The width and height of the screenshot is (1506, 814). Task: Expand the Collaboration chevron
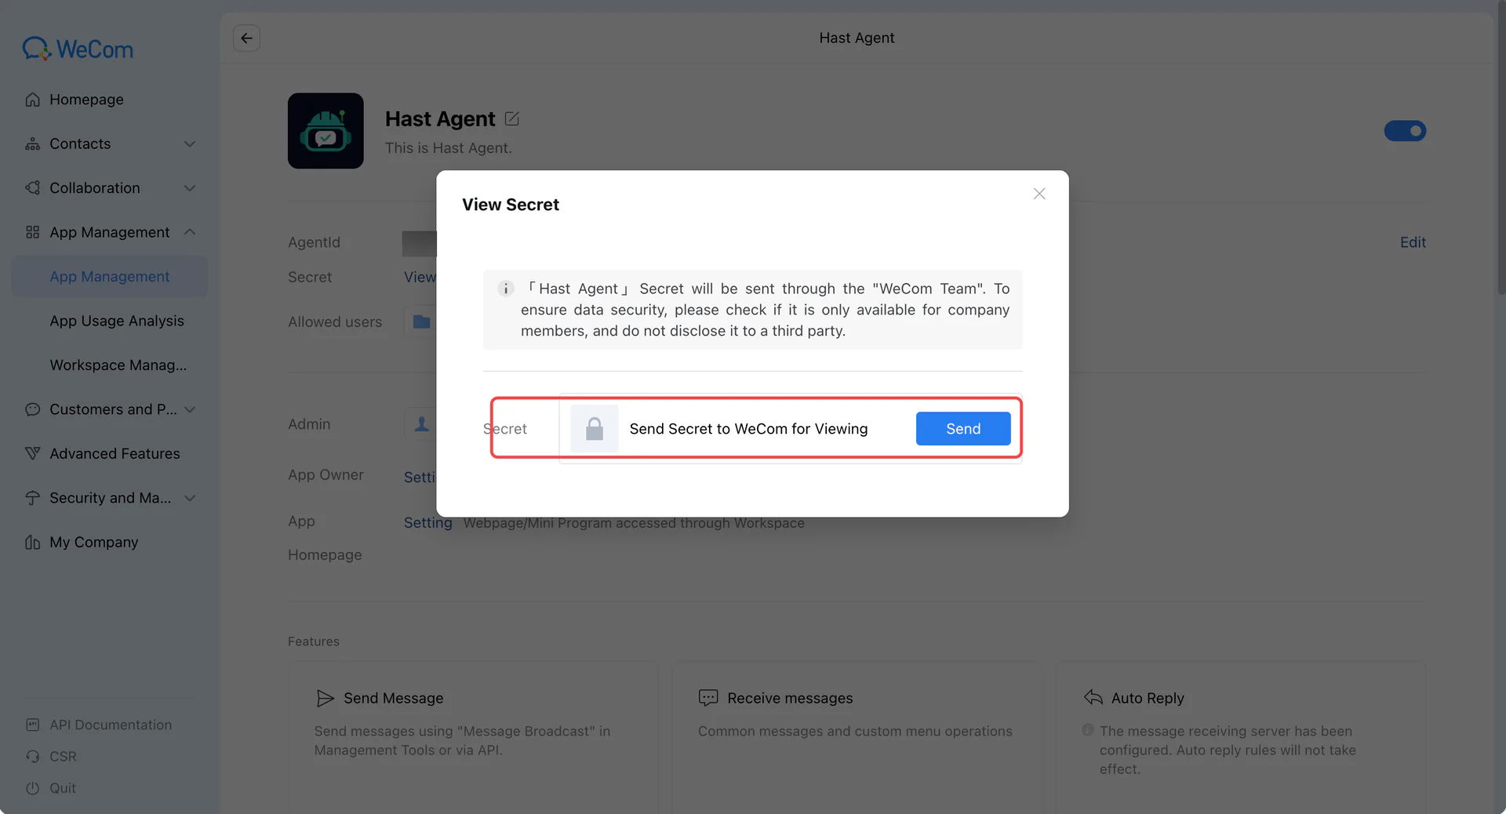[190, 188]
